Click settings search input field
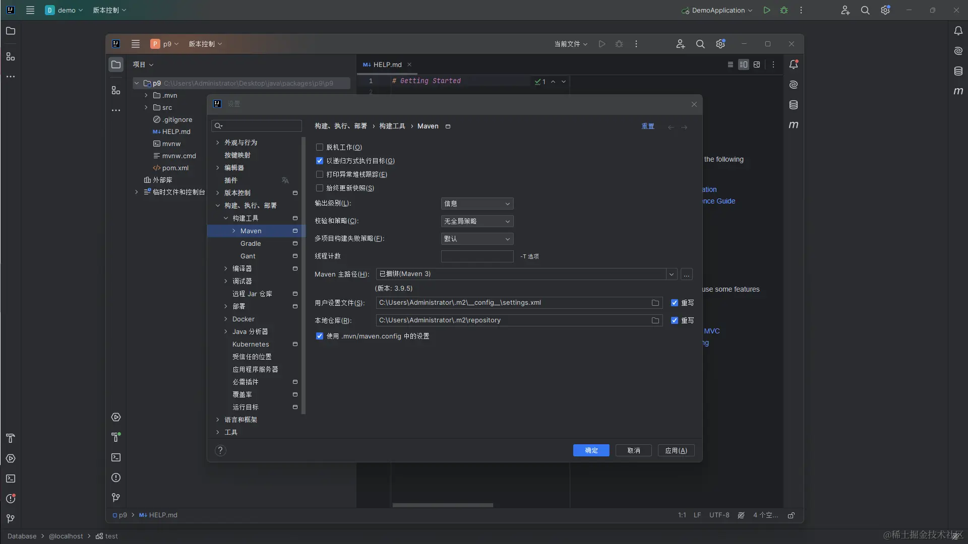The height and width of the screenshot is (544, 968). (x=257, y=126)
